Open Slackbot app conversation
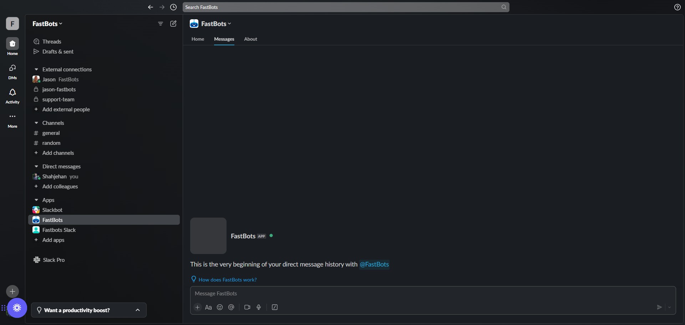Image resolution: width=685 pixels, height=325 pixels. click(104, 210)
